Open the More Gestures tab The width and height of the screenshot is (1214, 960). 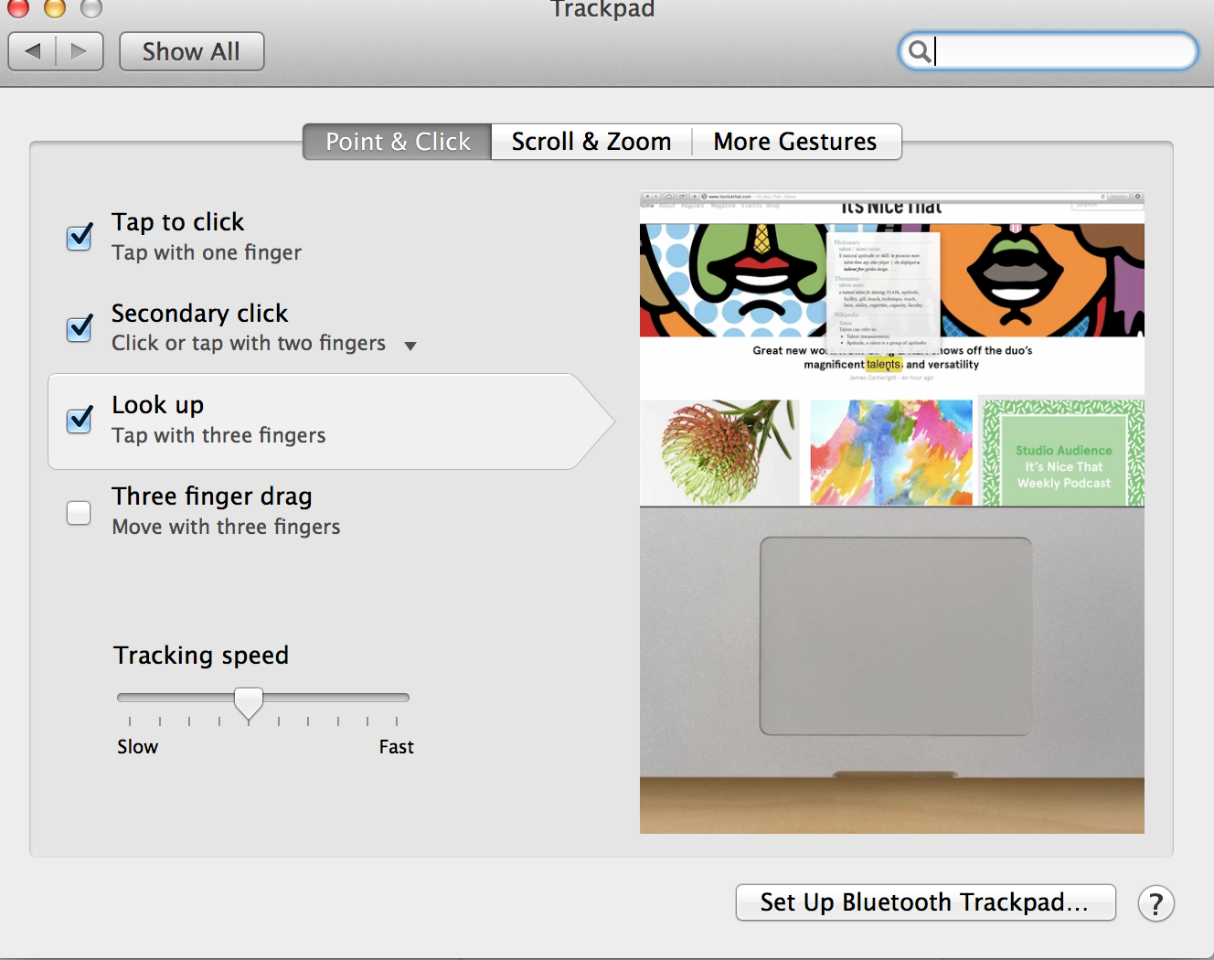794,142
